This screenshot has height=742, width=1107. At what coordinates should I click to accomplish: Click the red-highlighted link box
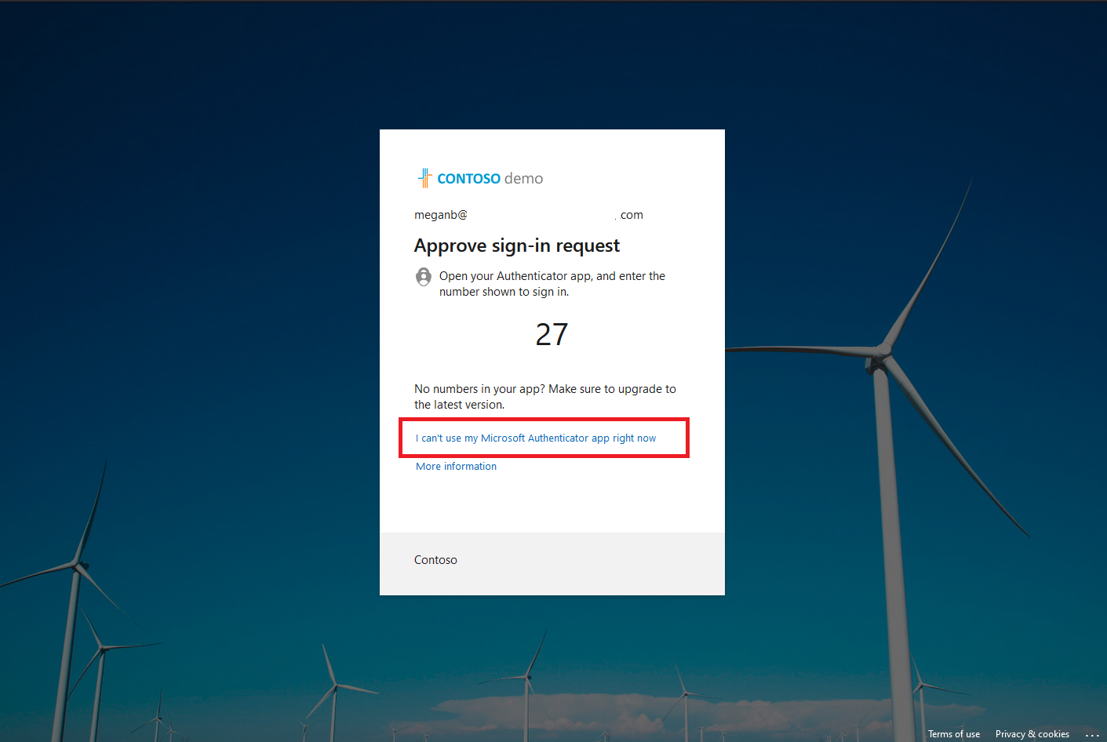click(544, 438)
